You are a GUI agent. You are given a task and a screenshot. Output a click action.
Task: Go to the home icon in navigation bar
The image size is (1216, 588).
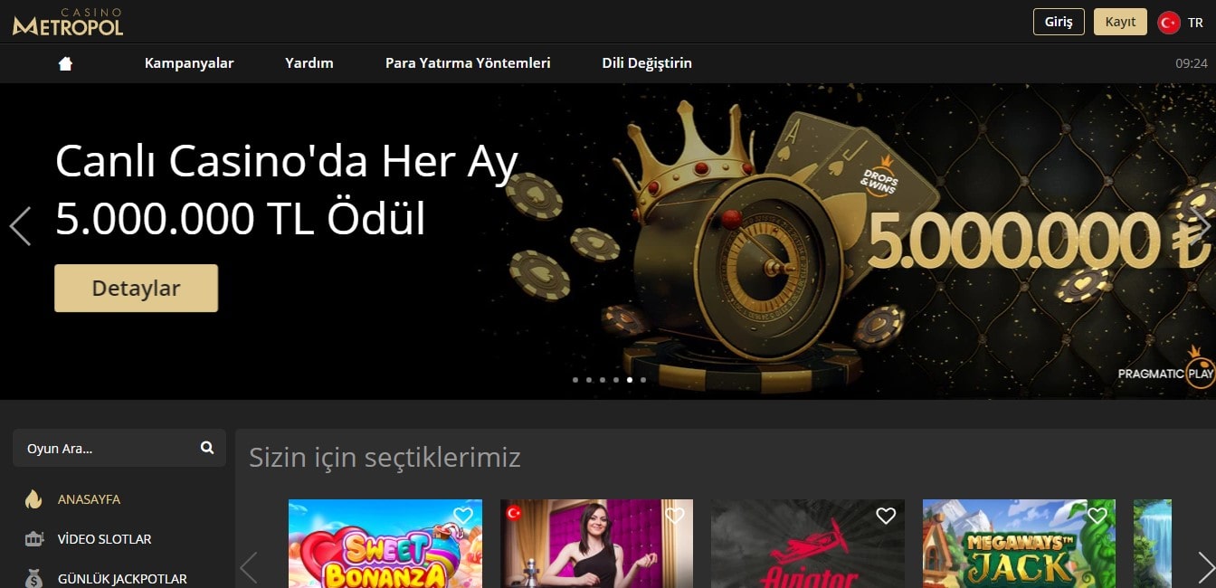(65, 63)
